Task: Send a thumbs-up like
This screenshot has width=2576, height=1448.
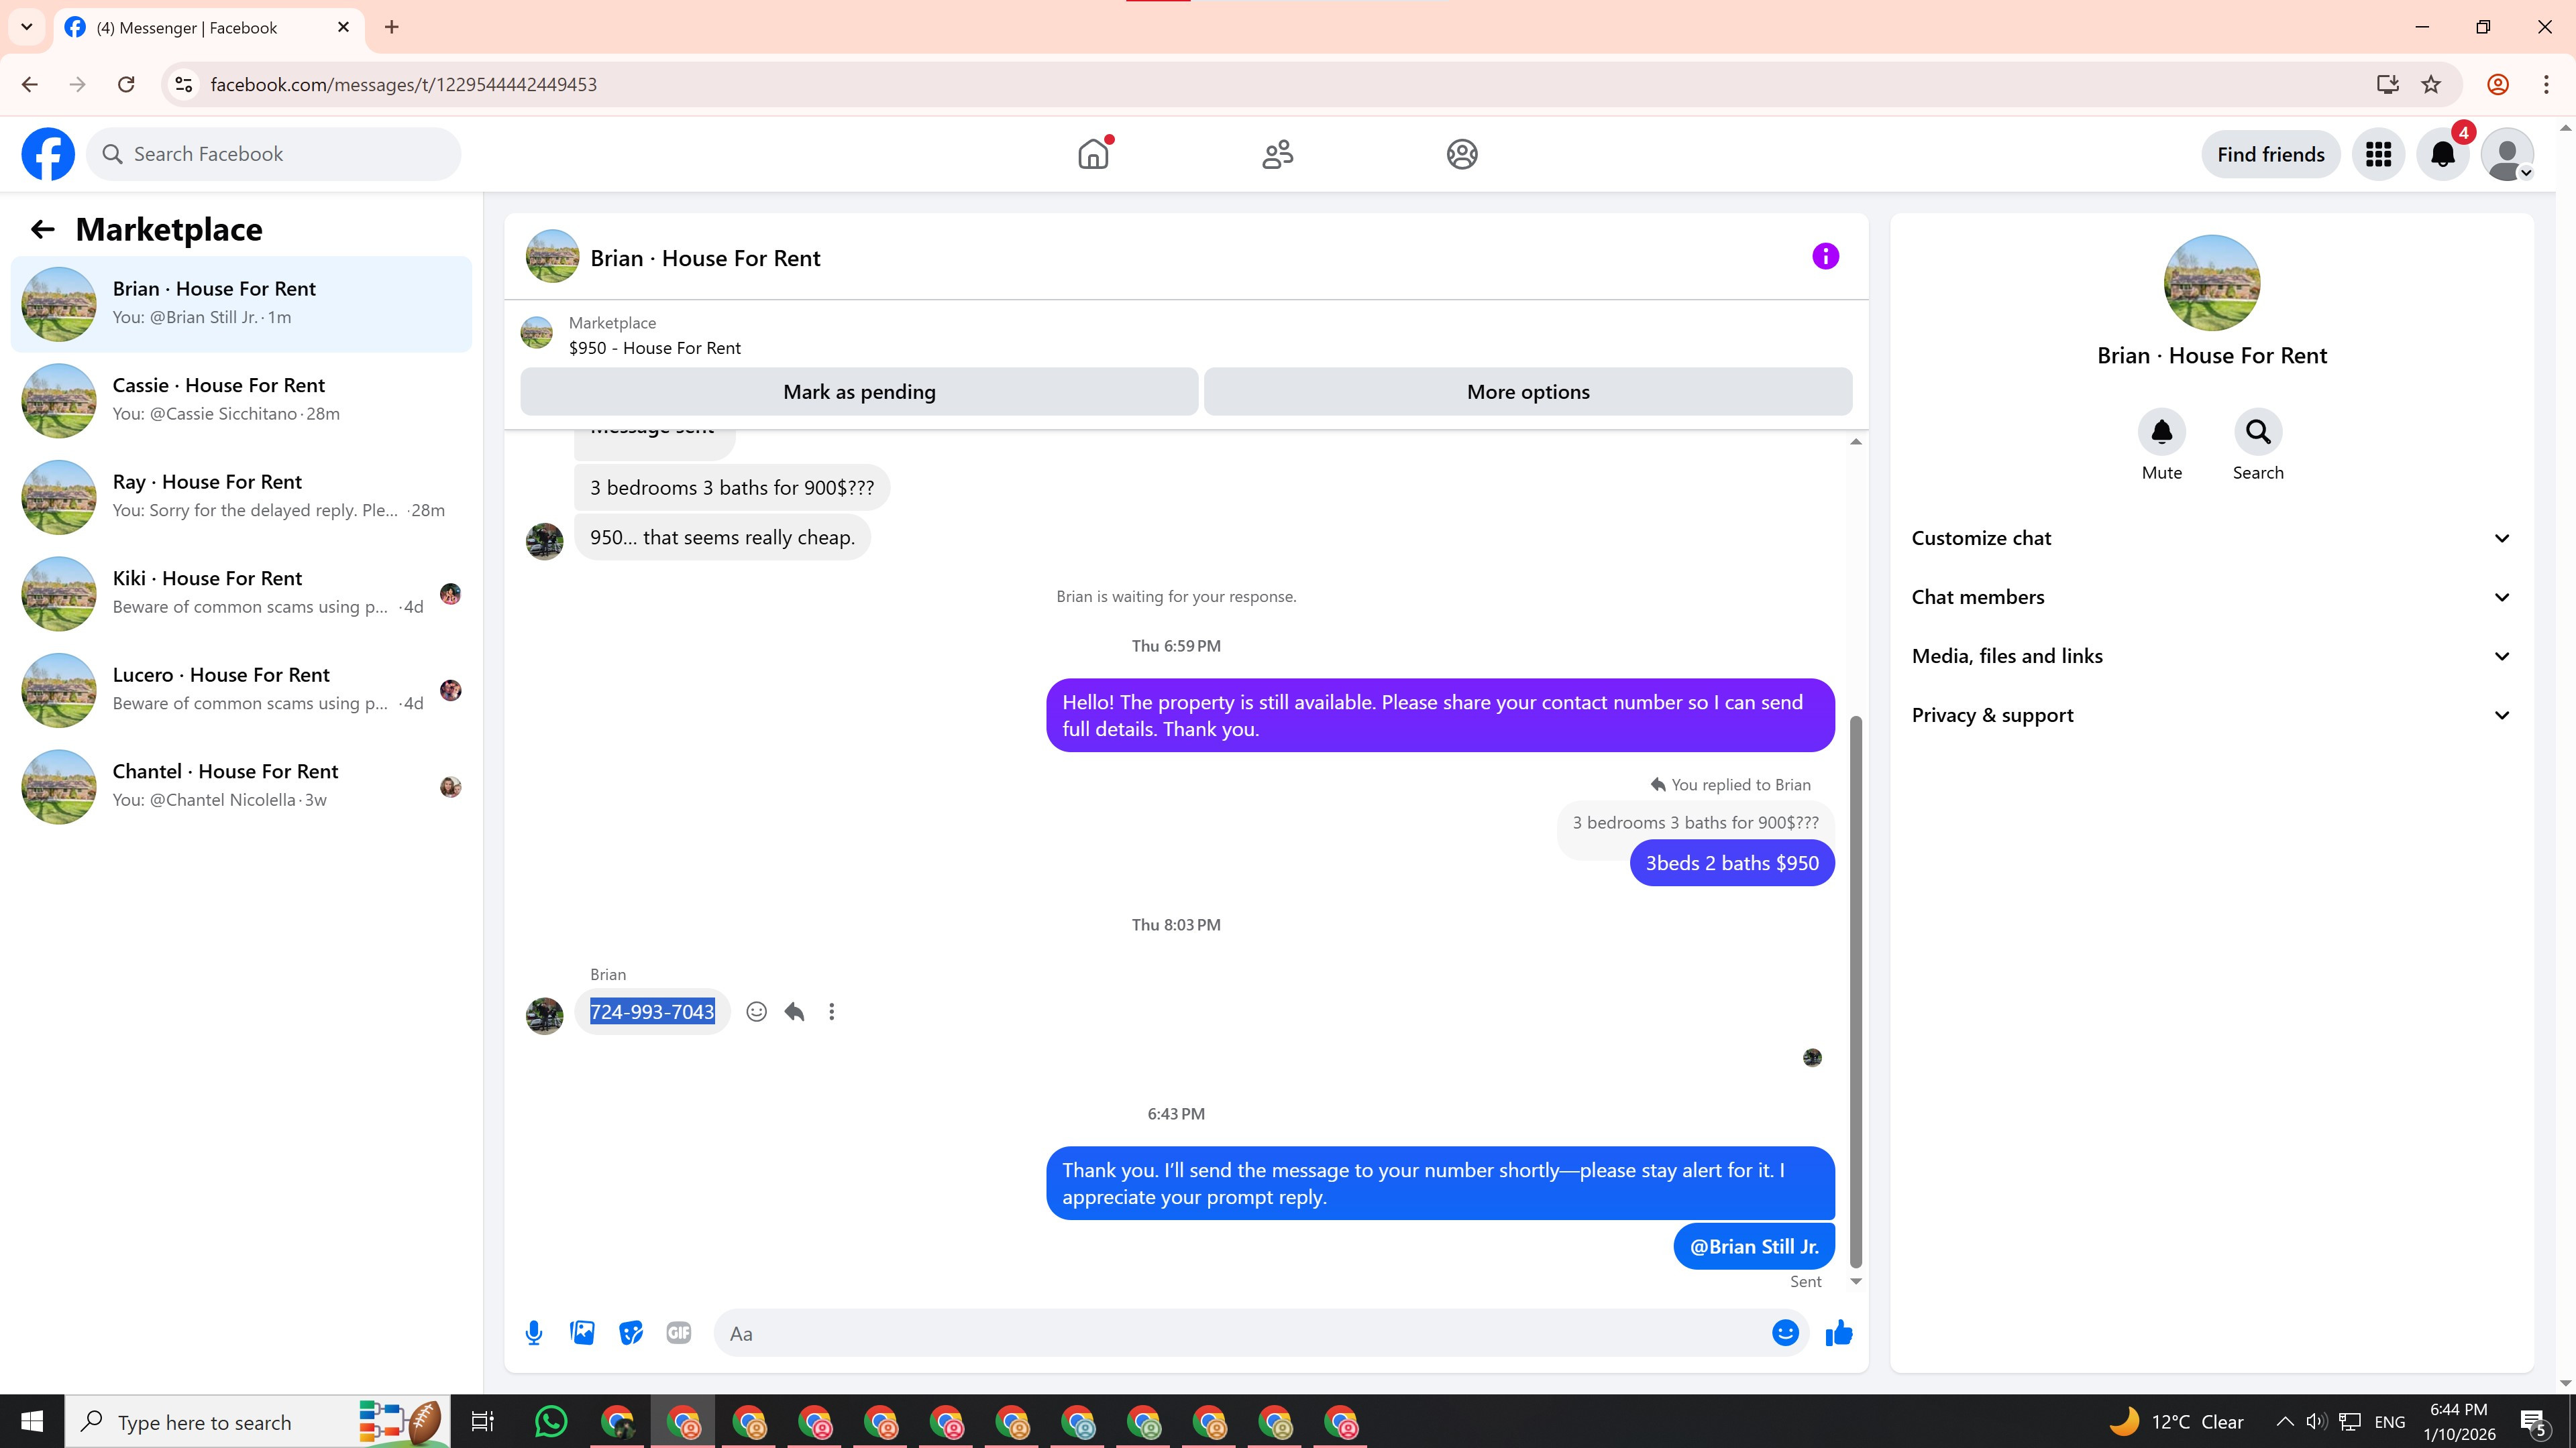Action: 1839,1333
